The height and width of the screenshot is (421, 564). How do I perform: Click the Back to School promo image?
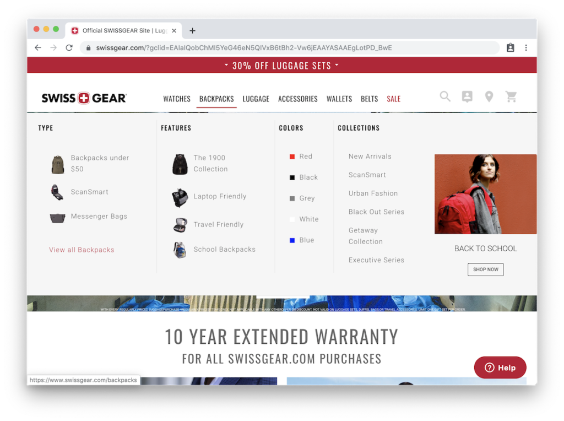(x=486, y=195)
